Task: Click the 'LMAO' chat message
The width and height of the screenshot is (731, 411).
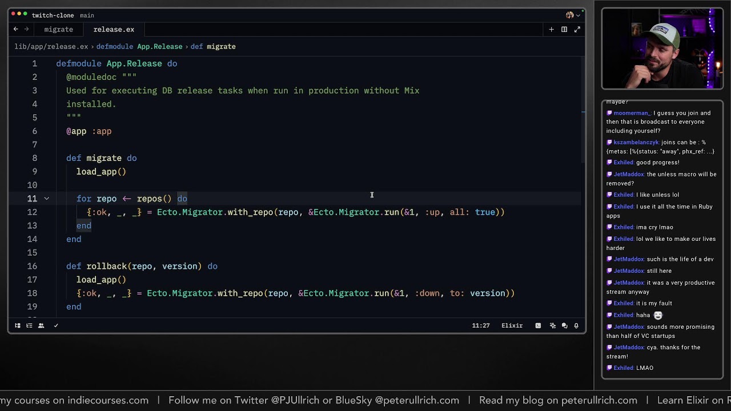Action: pos(645,368)
